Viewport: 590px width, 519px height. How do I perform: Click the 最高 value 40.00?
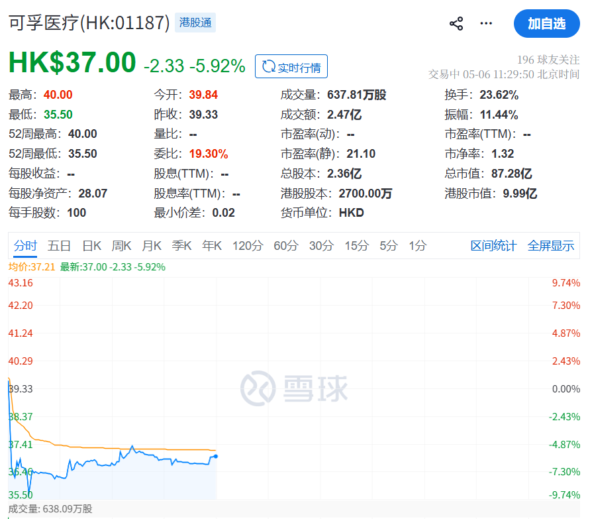(x=58, y=95)
